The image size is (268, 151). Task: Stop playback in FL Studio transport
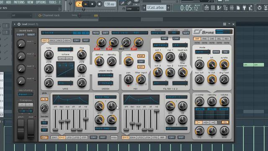(92, 4)
